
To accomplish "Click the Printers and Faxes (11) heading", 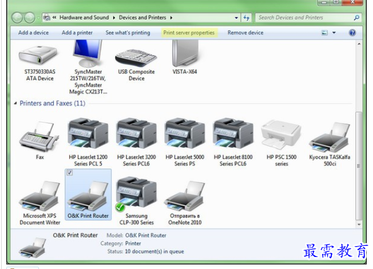I will (52, 104).
